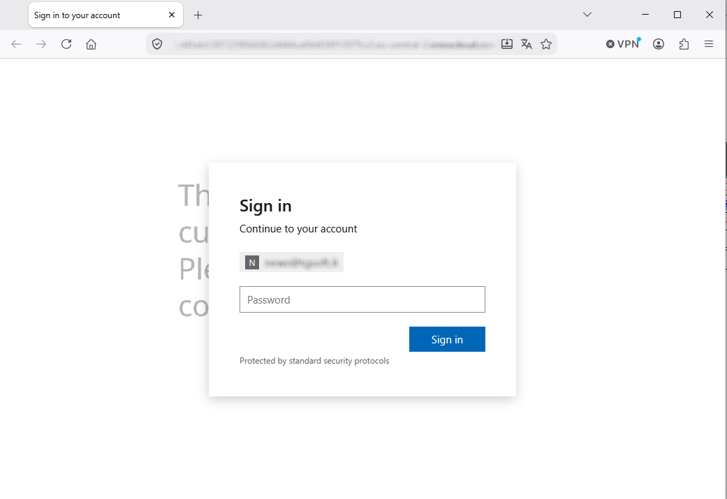Go to the browser home page icon
This screenshot has width=727, height=499.
pos(91,44)
